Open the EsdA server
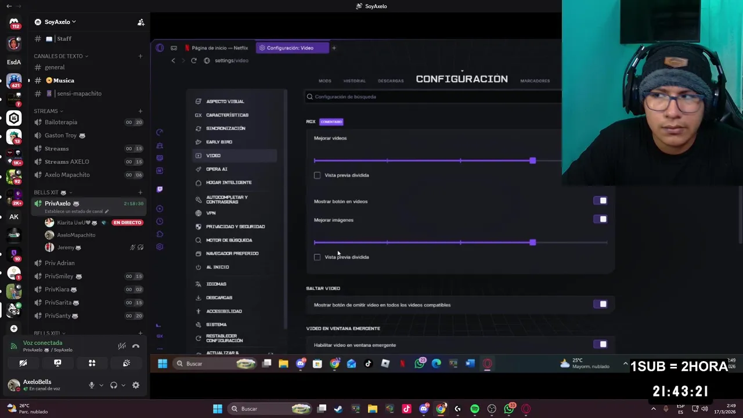Screen dimensions: 743x418 click(x=14, y=62)
